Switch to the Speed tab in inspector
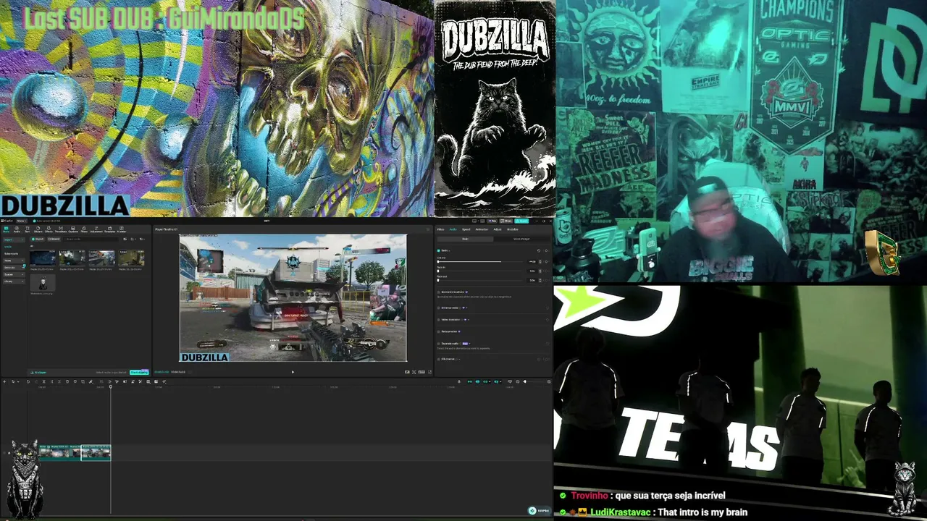Image resolution: width=927 pixels, height=521 pixels. [466, 229]
